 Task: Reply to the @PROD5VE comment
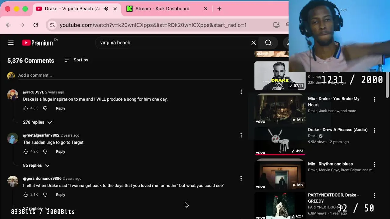61,108
